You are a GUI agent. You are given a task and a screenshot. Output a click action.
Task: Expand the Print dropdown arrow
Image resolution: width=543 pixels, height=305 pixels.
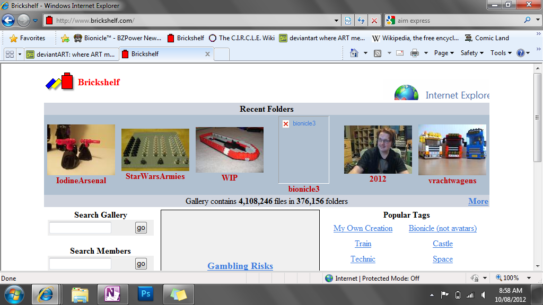(426, 53)
